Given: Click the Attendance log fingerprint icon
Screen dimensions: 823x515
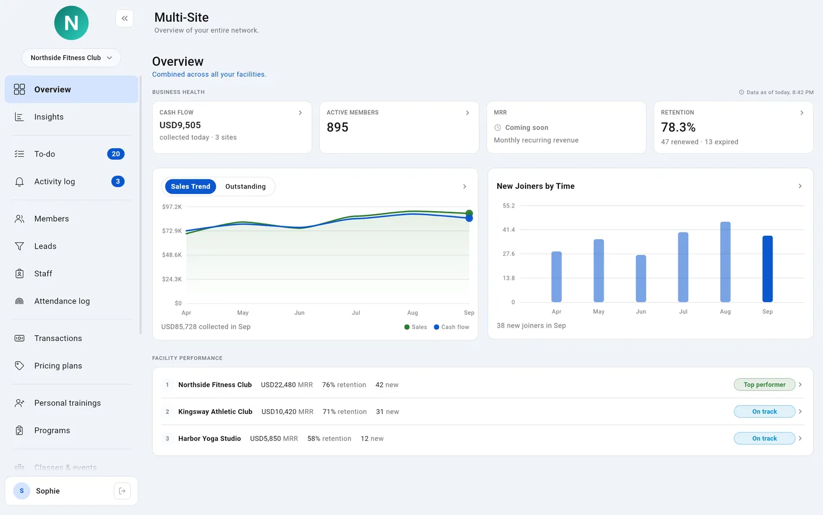Looking at the screenshot, I should [x=19, y=301].
